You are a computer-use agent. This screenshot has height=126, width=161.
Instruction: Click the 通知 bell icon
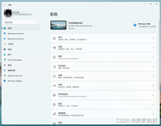click(x=54, y=57)
